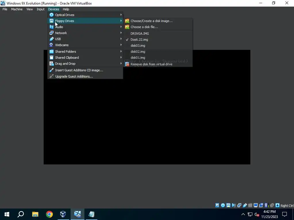Expand the Drag and Drop submenu arrow
The width and height of the screenshot is (294, 220).
coord(121,63)
